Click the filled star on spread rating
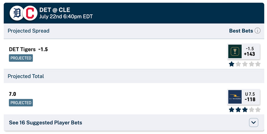 pos(232,64)
